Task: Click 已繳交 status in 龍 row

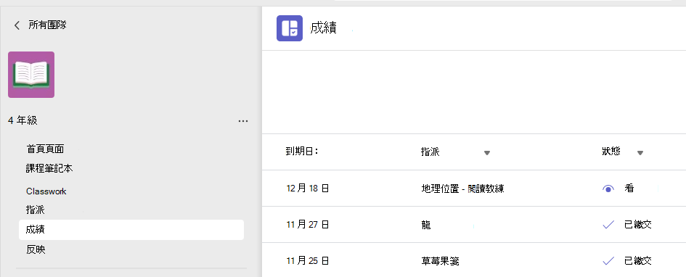Action: tap(638, 225)
